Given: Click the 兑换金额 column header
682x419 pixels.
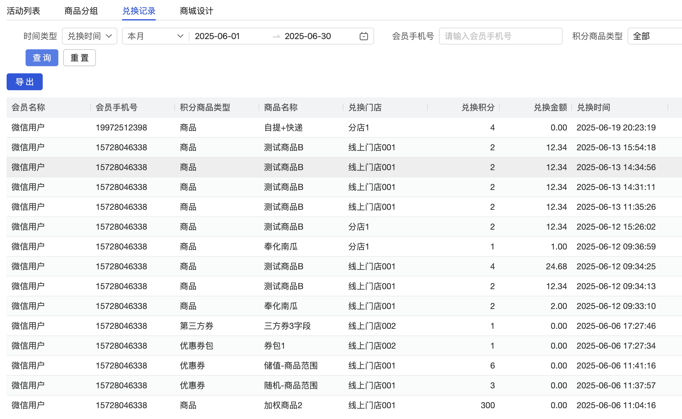Looking at the screenshot, I should click(550, 107).
